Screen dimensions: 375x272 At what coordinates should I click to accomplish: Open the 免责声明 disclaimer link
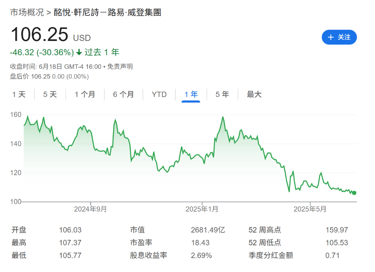pyautogui.click(x=120, y=67)
